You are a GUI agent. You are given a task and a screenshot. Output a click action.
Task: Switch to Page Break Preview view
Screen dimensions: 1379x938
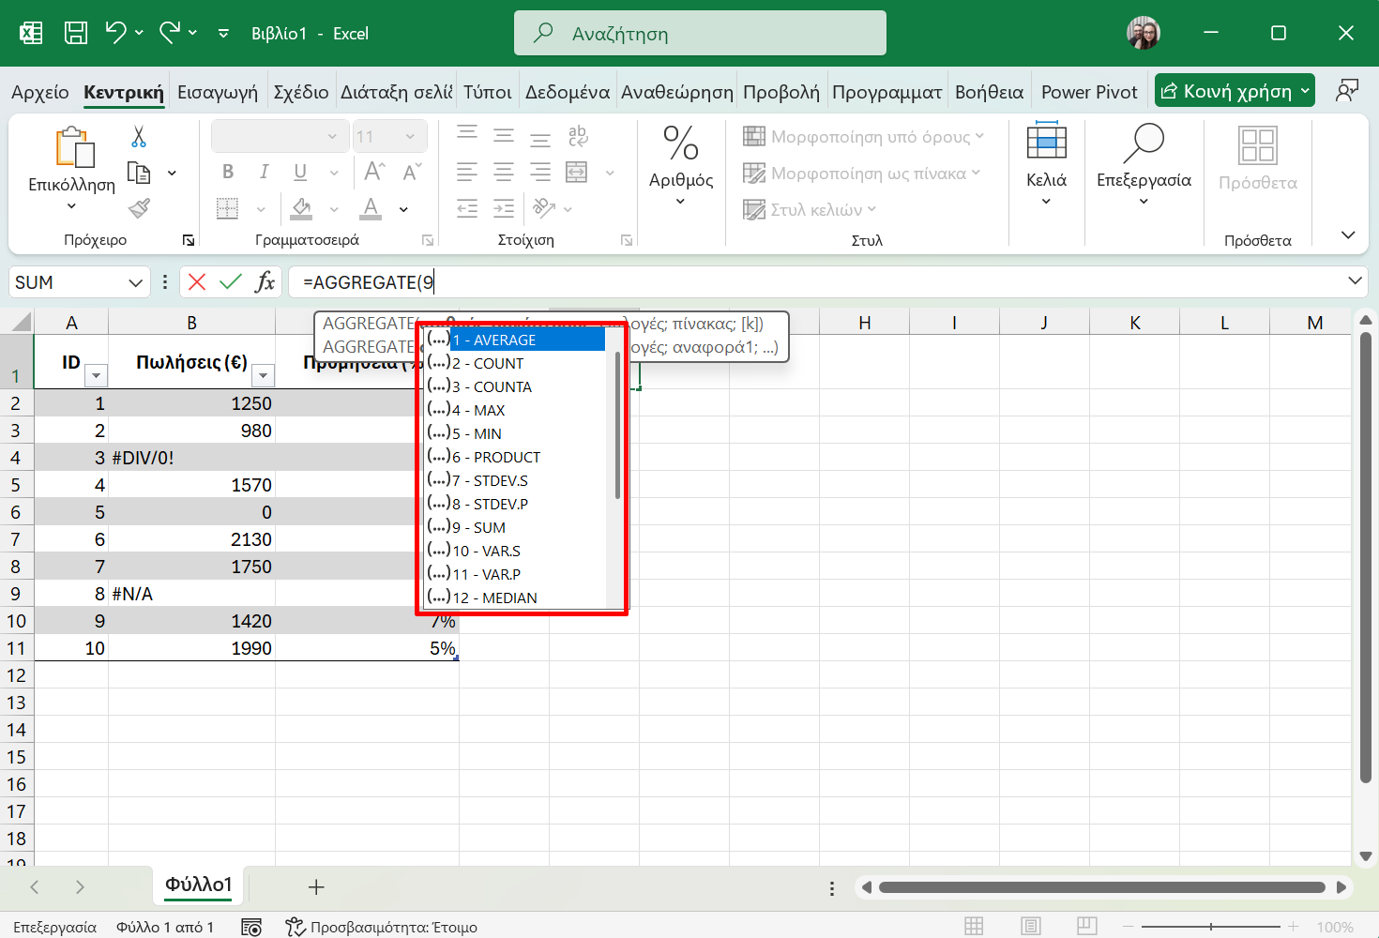tap(1087, 927)
